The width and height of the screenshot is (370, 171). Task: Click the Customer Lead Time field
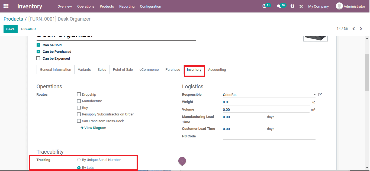tap(244, 129)
